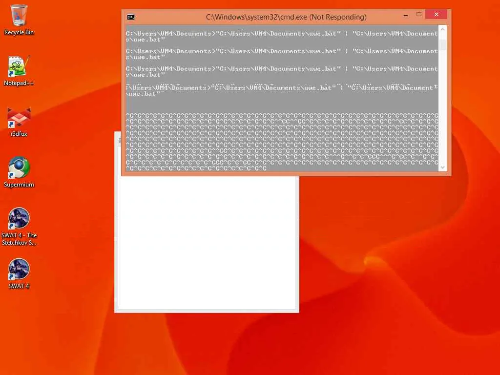Maximize the cmd.exe window

(419, 14)
